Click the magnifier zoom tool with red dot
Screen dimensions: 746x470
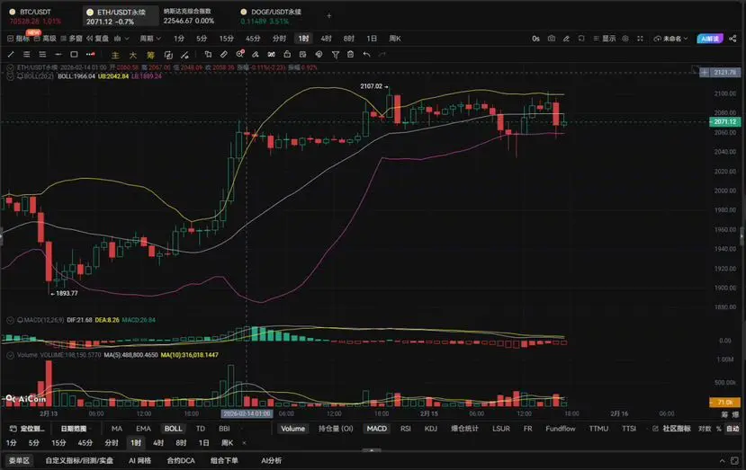coord(240,54)
